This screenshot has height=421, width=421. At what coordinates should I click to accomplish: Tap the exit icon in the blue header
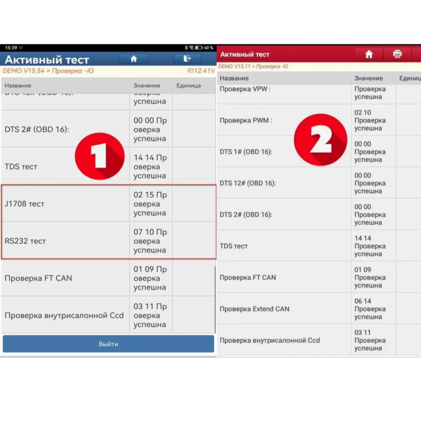(187, 59)
